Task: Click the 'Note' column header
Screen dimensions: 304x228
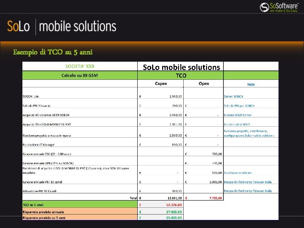Action: point(251,84)
